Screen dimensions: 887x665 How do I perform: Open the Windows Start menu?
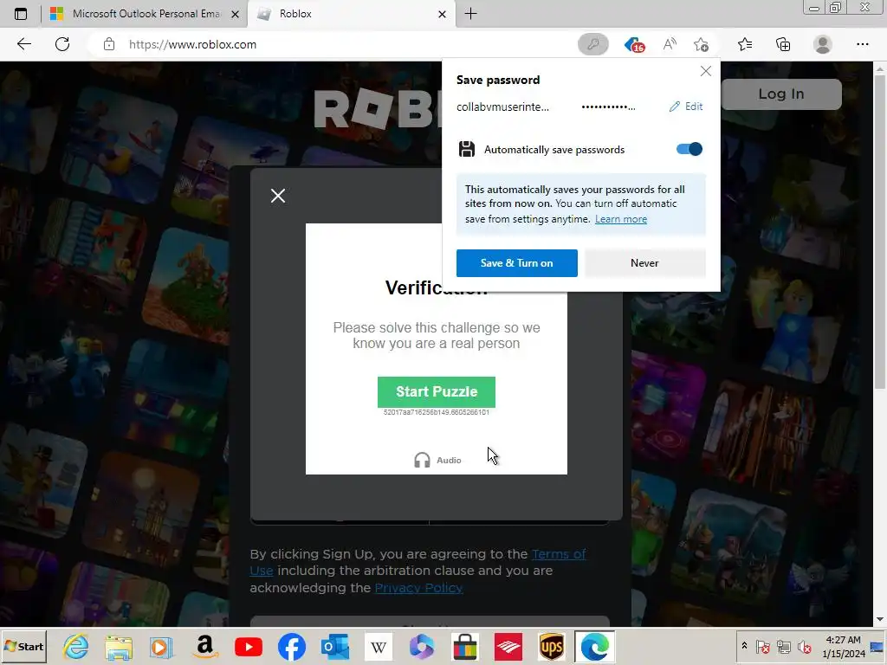pos(23,646)
